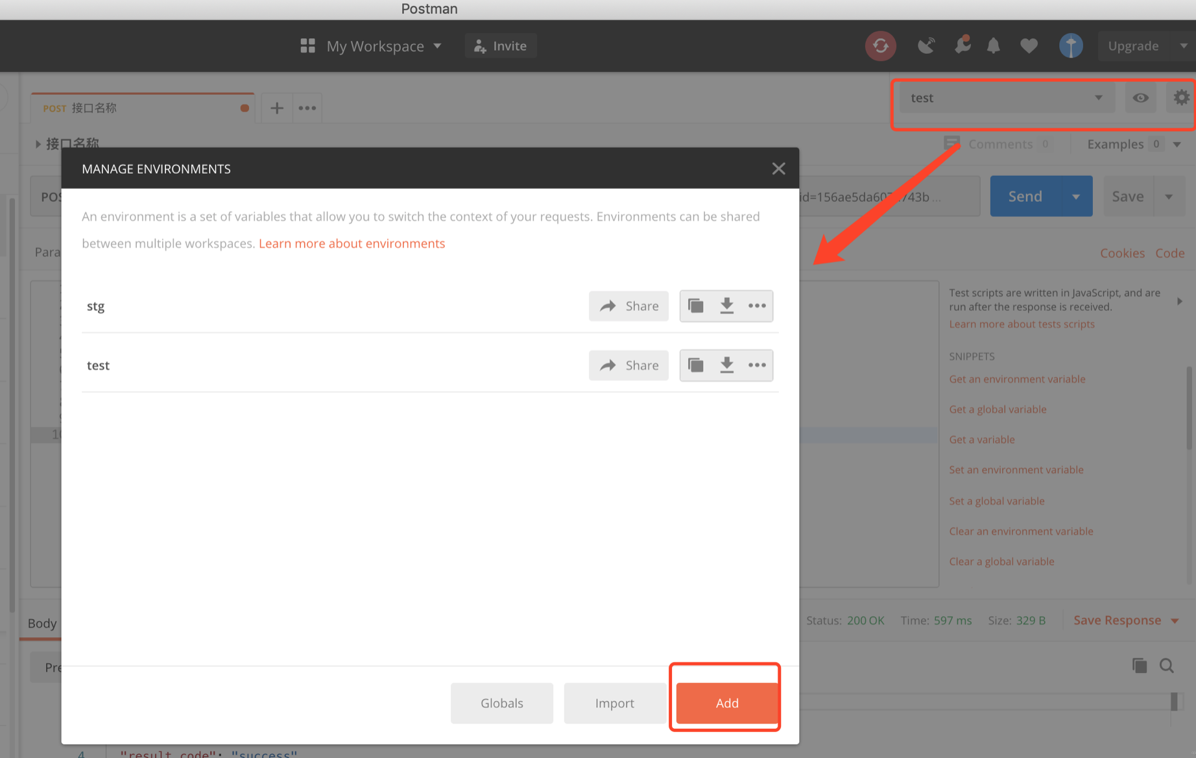The height and width of the screenshot is (758, 1196).
Task: Open more options for stg environment
Action: coord(757,306)
